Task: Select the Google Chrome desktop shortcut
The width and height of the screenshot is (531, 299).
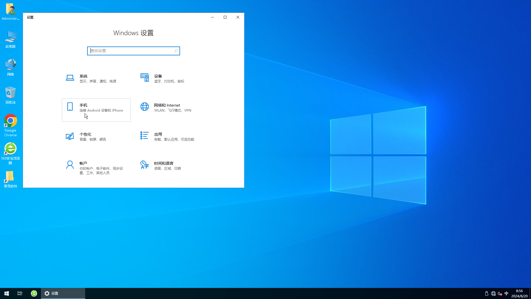Action: 11,125
